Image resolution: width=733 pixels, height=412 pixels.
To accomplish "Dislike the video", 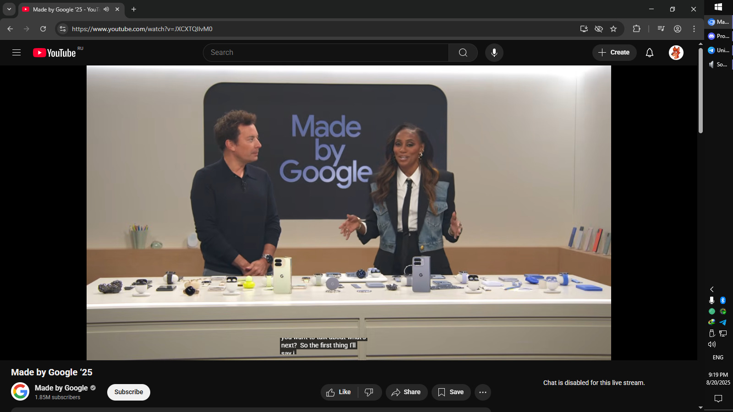I will tap(369, 392).
